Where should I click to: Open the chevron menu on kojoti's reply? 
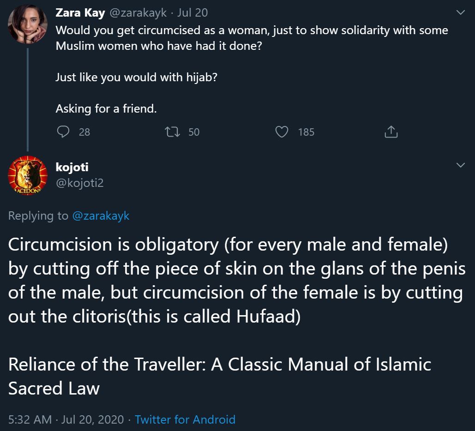460,165
